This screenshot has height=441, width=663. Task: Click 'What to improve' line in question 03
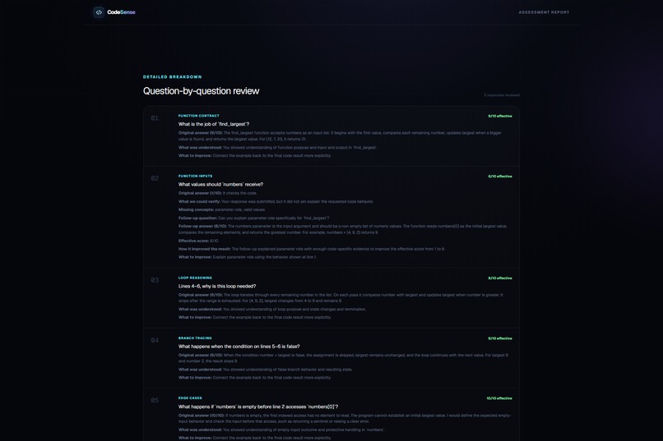point(254,317)
